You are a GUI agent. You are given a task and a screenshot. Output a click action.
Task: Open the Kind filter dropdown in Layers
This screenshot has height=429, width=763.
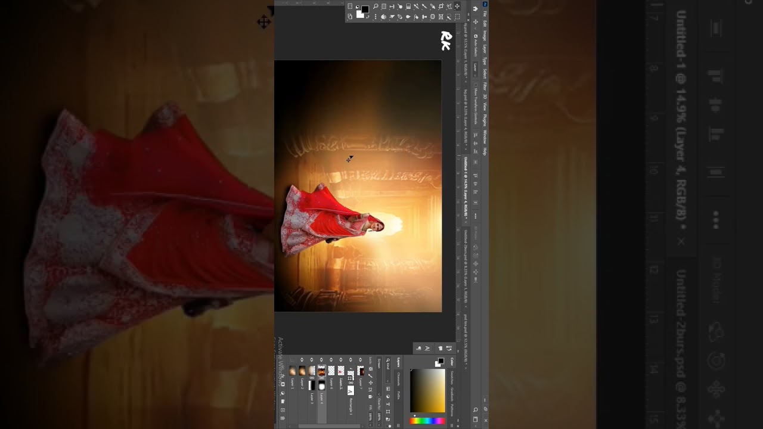(x=387, y=371)
